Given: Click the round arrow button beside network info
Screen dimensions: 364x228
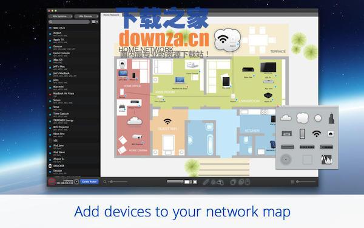Looking at the screenshot, I should click(x=76, y=182).
